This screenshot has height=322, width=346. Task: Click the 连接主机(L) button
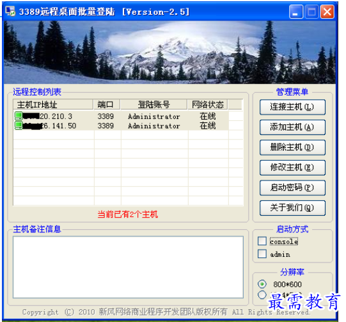pos(292,107)
